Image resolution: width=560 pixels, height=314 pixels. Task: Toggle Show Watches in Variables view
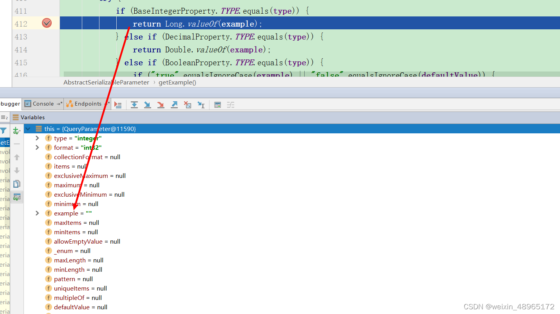coord(16,197)
